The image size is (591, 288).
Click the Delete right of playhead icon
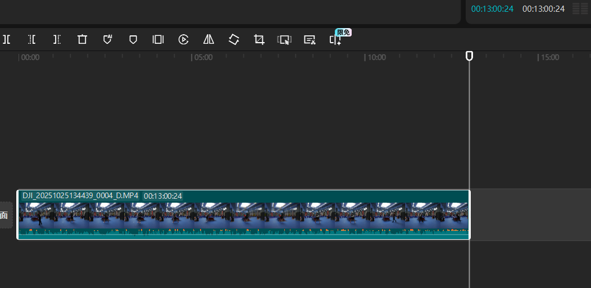point(57,39)
